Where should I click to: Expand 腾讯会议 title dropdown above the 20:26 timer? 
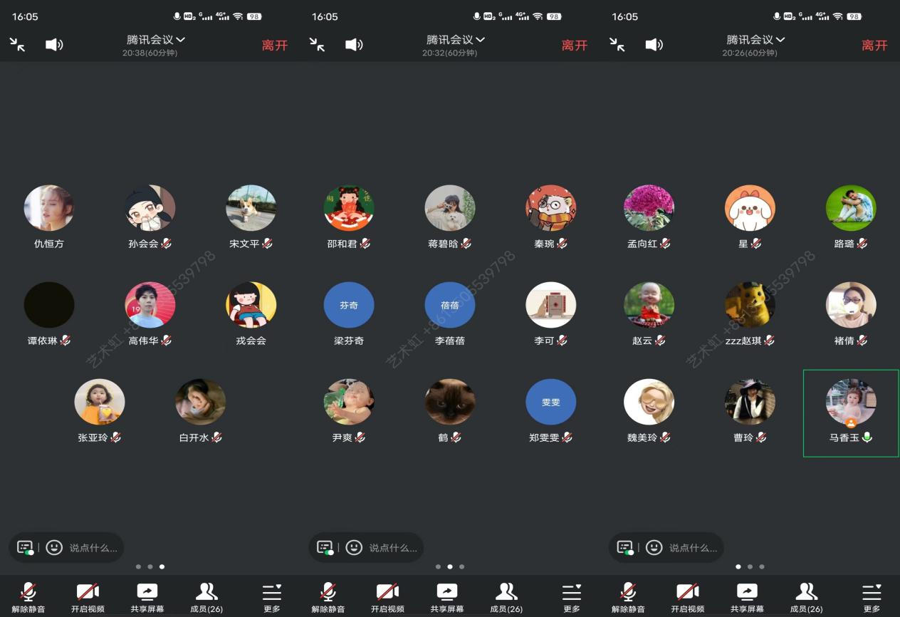pos(755,40)
